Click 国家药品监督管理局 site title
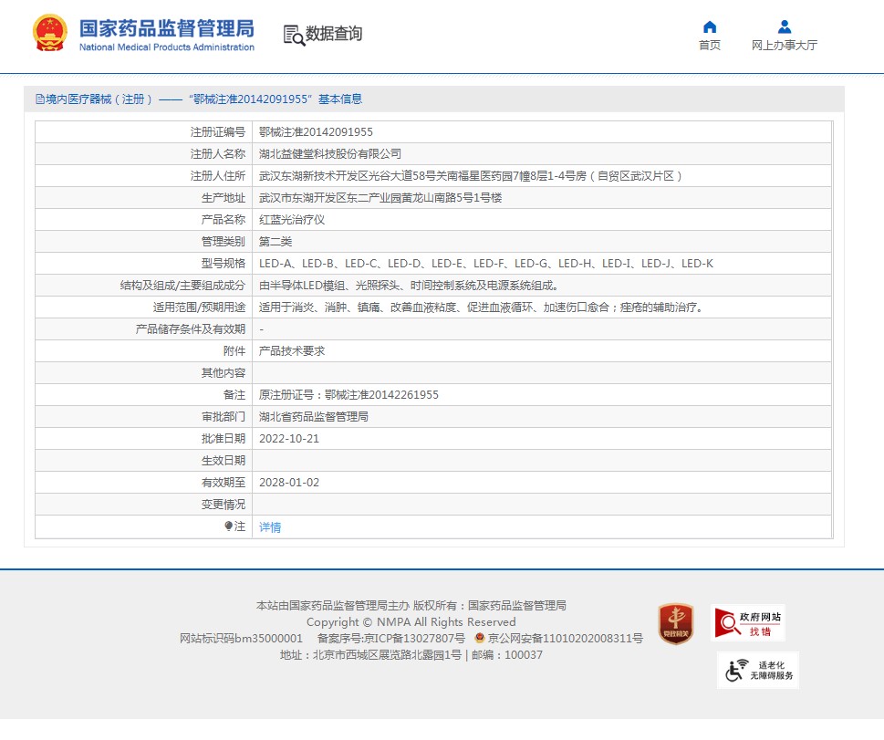Viewport: 884px width, 740px height. (166, 28)
